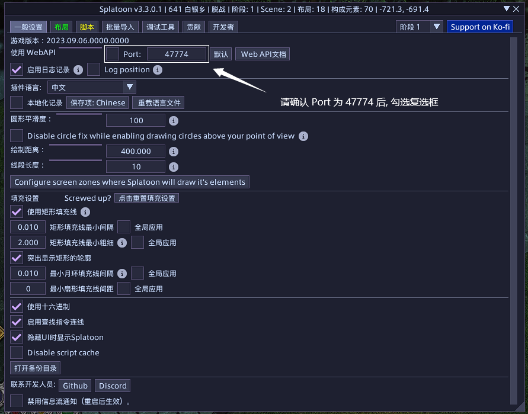Click the Support on Ko-fi button
The width and height of the screenshot is (528, 414).
click(x=479, y=27)
